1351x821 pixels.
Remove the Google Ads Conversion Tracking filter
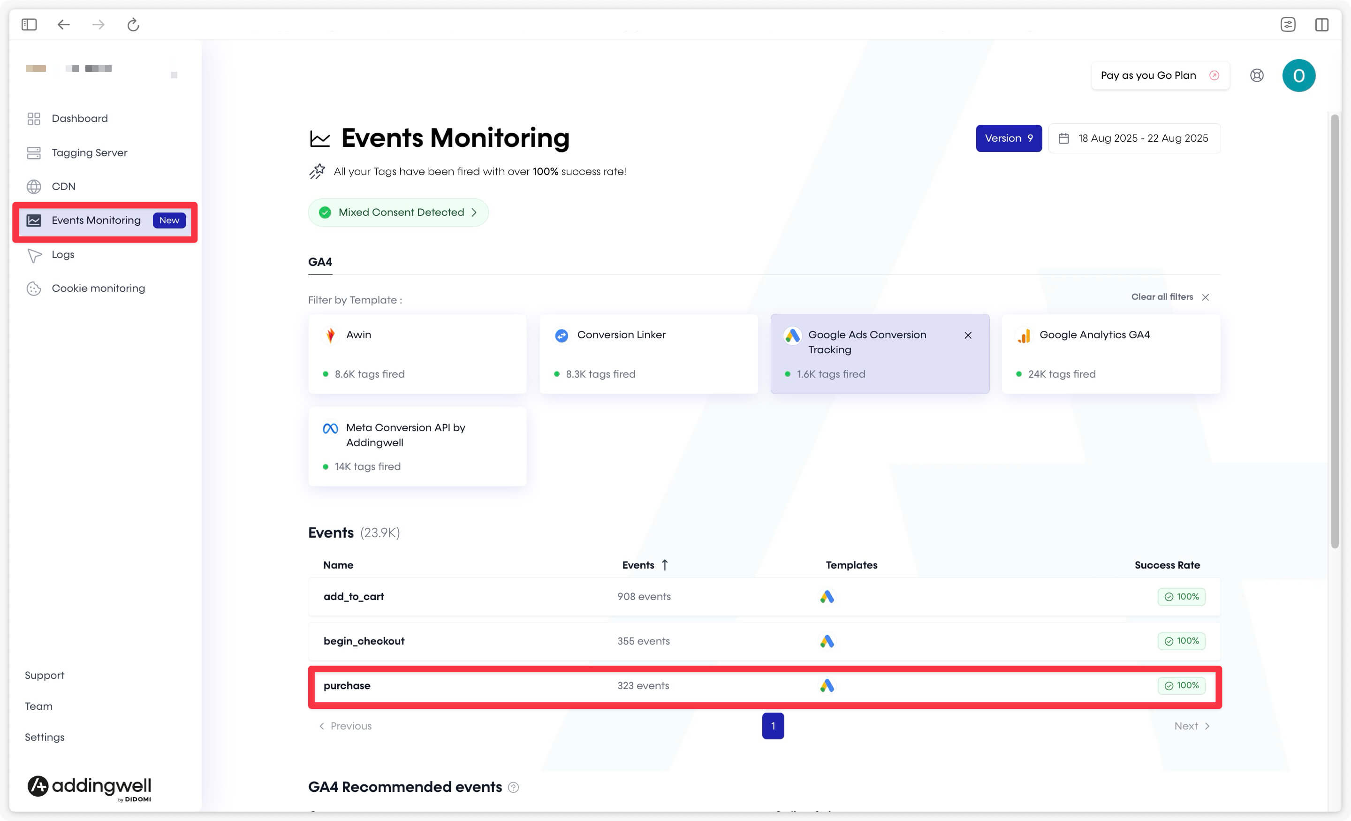pyautogui.click(x=968, y=335)
